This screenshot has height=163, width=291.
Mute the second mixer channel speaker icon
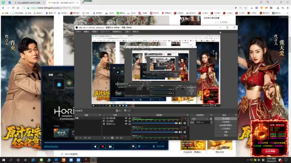(x=180, y=132)
